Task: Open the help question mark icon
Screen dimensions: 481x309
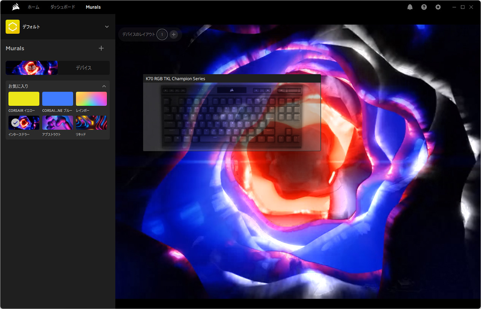Action: tap(424, 7)
